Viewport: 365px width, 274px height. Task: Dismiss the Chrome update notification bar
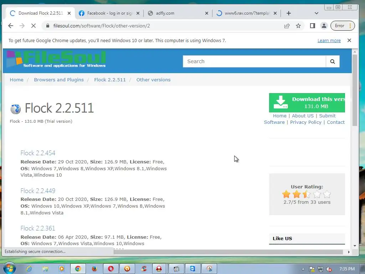pos(349,40)
